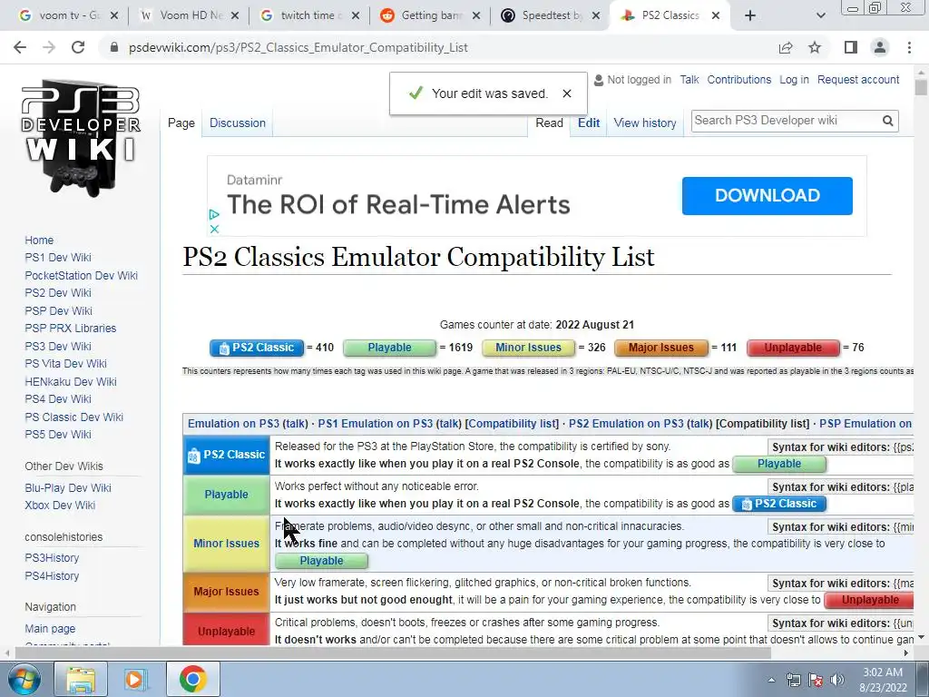Click the Chrome taskbar icon
The height and width of the screenshot is (697, 929).
(x=192, y=679)
